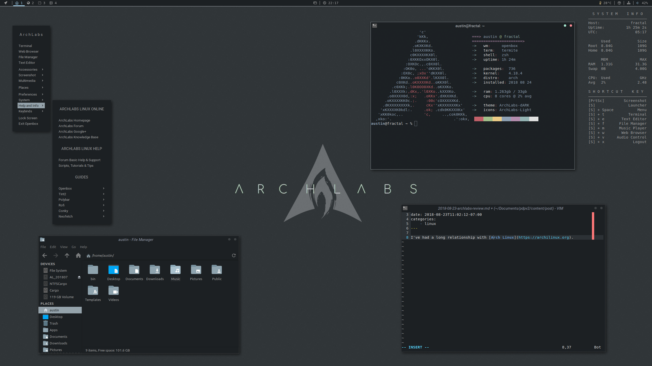Open the ArchLabs Homepage link
This screenshot has width=652, height=366.
74,120
